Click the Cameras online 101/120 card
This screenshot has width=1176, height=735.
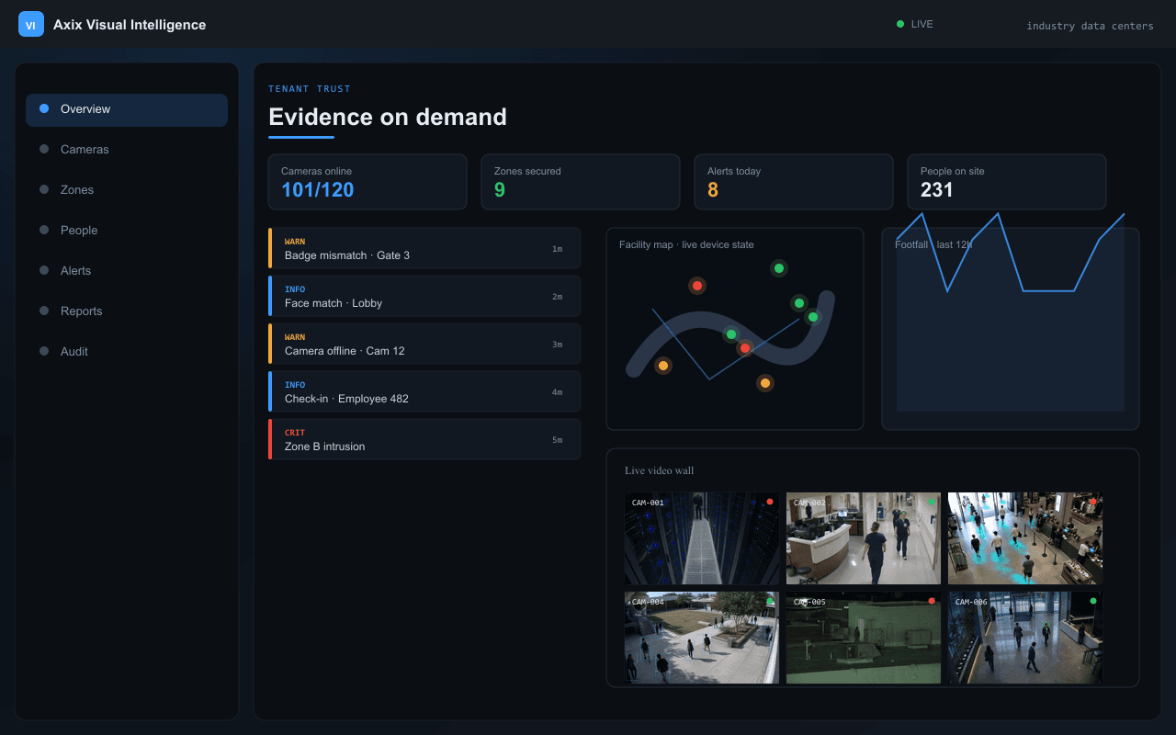[367, 182]
